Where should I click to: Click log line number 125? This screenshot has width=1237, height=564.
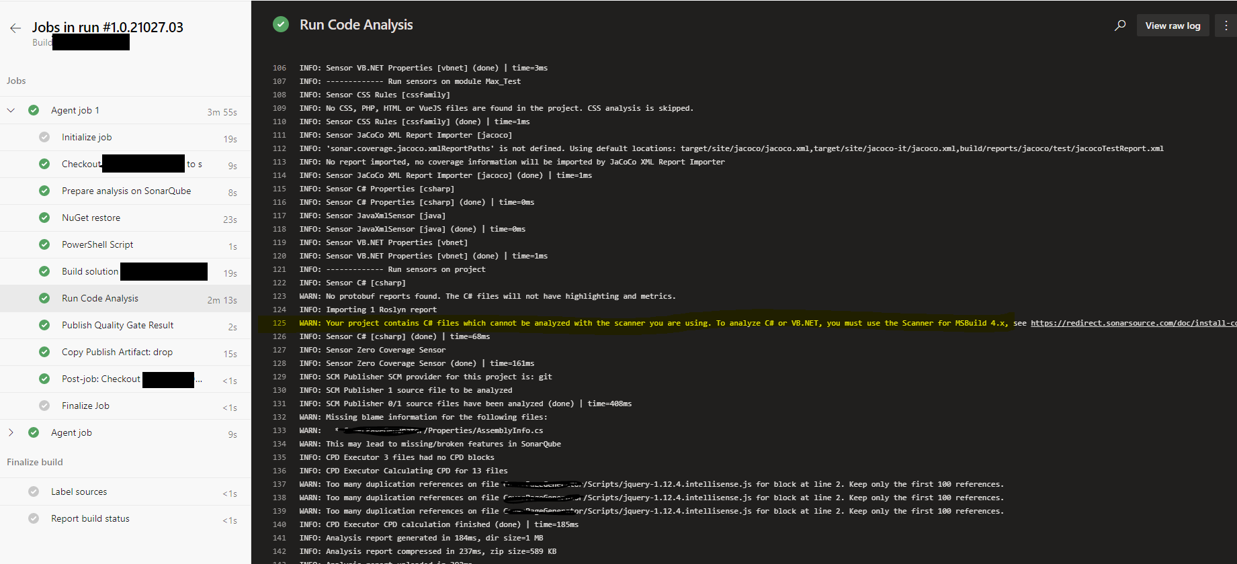tap(280, 323)
